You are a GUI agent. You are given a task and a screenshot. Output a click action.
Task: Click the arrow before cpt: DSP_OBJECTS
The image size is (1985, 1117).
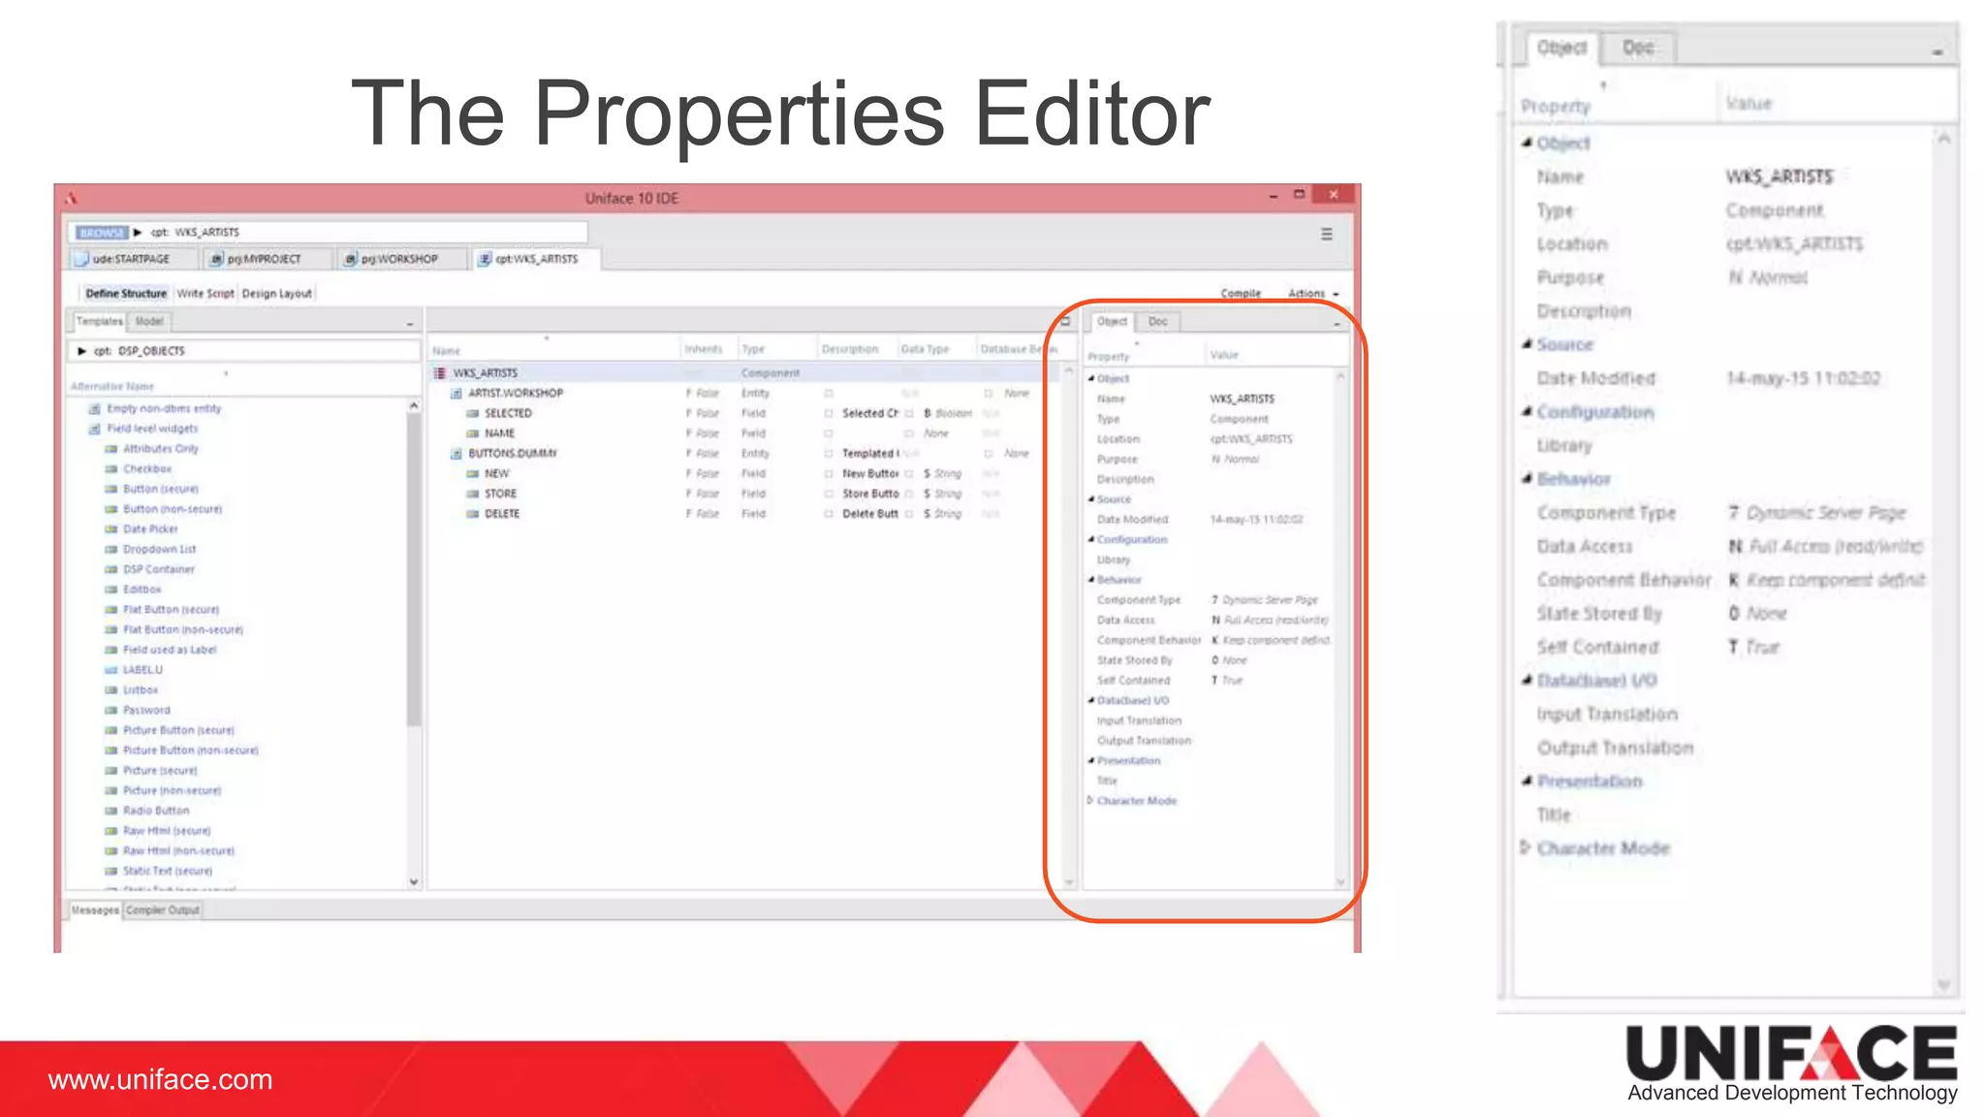pos(82,351)
